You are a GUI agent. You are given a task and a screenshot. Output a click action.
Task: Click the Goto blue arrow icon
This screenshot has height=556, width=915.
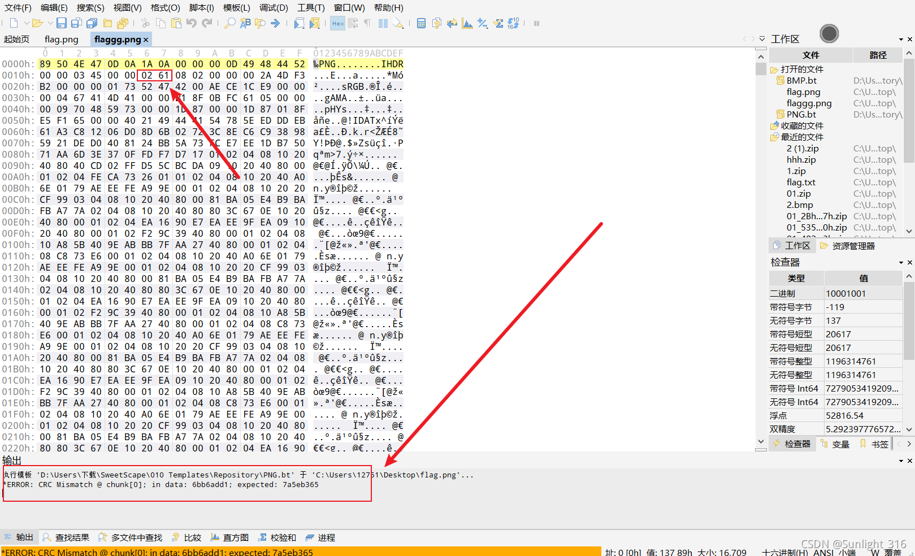(x=275, y=23)
